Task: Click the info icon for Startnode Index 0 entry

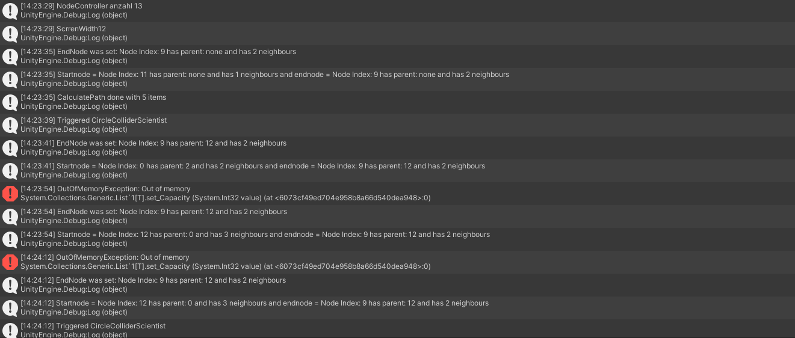Action: click(x=10, y=171)
